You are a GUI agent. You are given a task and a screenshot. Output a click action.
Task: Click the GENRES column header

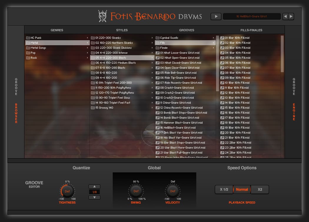pos(57,30)
